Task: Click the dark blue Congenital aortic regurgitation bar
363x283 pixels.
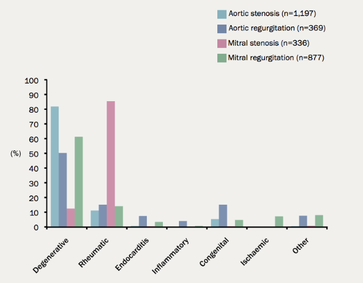Action: (223, 216)
